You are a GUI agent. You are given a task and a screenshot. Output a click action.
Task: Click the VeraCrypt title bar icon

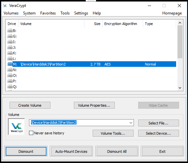tap(5, 6)
